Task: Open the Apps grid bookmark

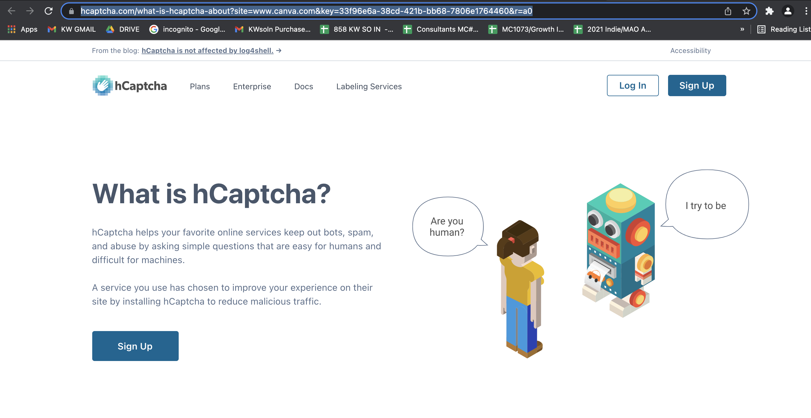Action: click(22, 29)
